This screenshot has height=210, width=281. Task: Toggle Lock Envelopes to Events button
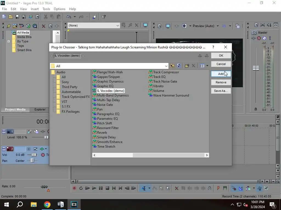click(260, 188)
